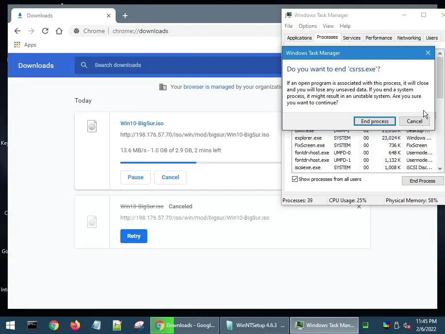Open the blue notebook taskbar icon

pos(96,325)
